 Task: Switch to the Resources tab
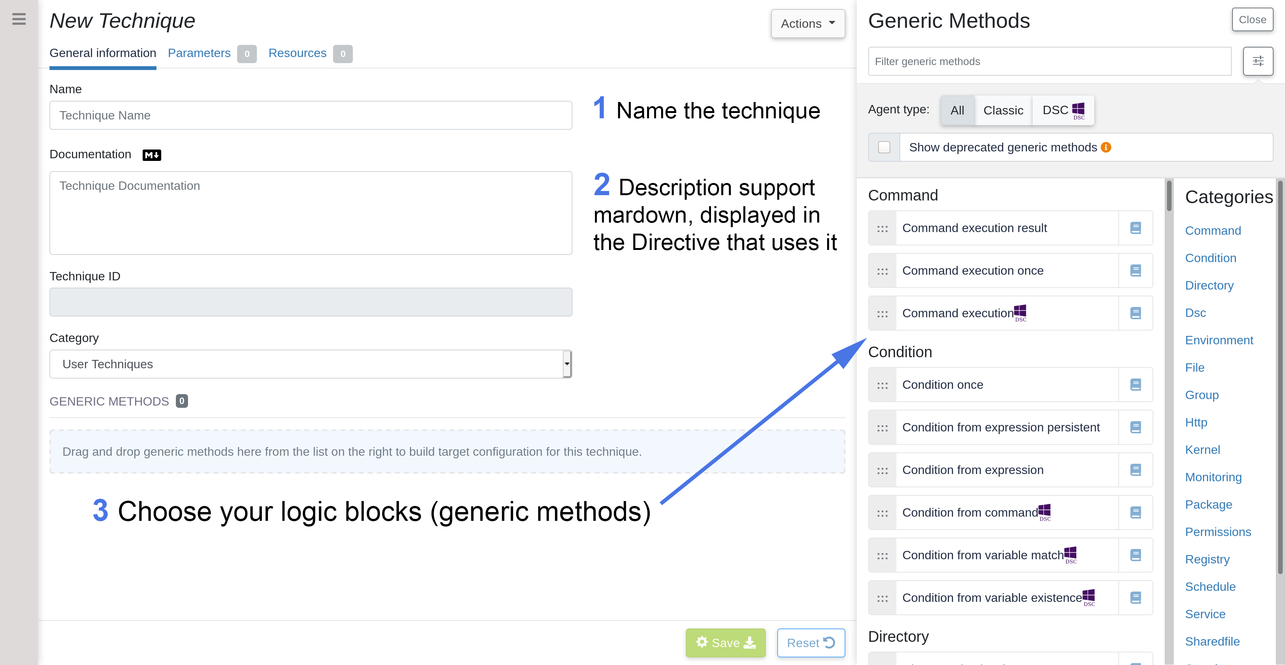click(297, 53)
